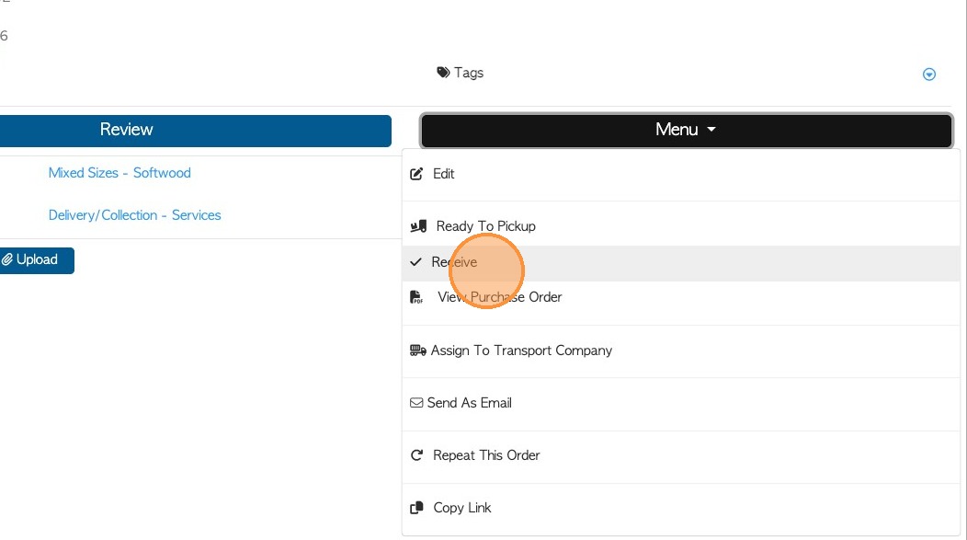Choose Repeat This Order option
This screenshot has height=540, width=967.
(486, 455)
